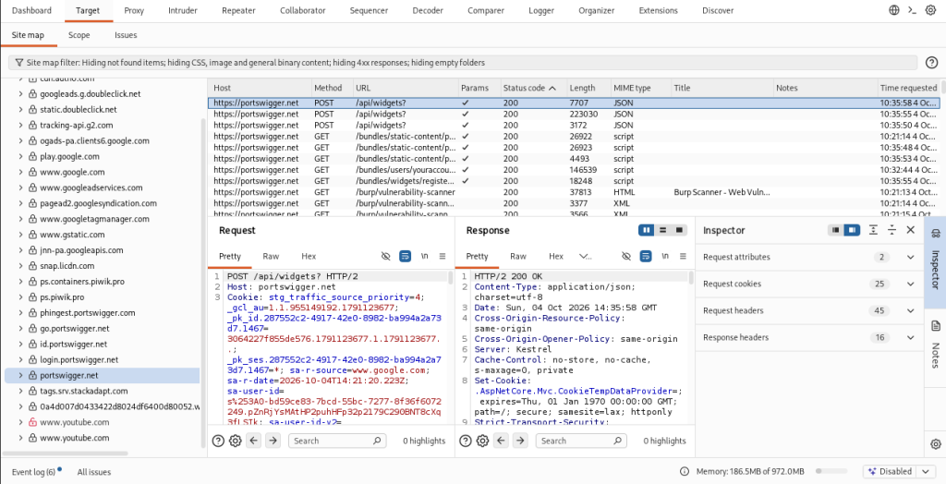Sort table by MIME type column header
Viewport: 946px width, 484px height.
click(640, 88)
